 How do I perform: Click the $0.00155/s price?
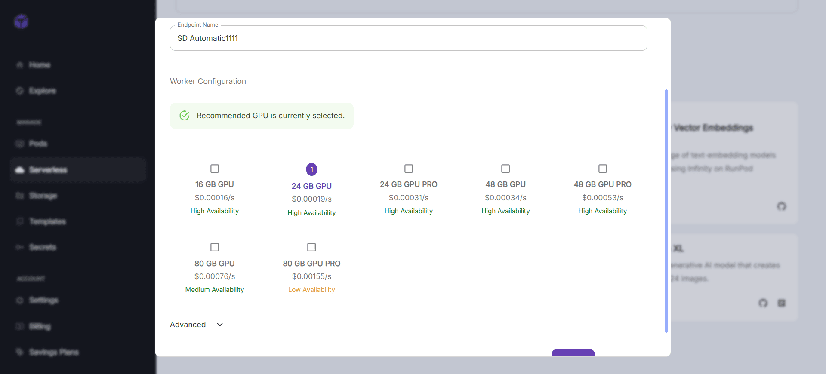pyautogui.click(x=311, y=276)
